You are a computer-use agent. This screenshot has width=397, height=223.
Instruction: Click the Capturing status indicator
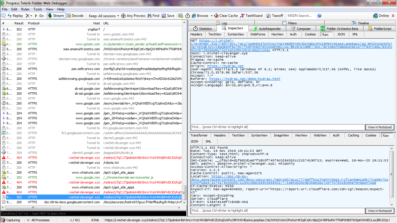(11, 220)
